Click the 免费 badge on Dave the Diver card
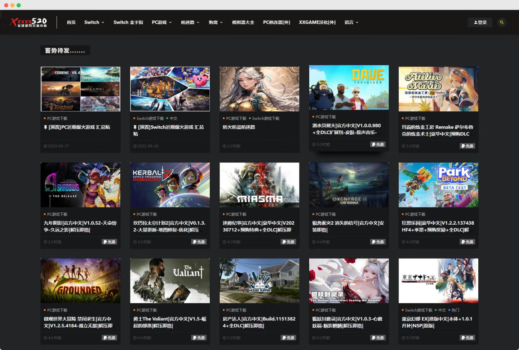Viewport: 519px width, 350px height. click(x=378, y=144)
